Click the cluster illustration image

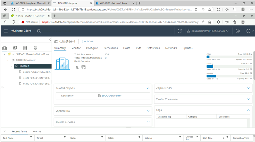(x=62, y=64)
